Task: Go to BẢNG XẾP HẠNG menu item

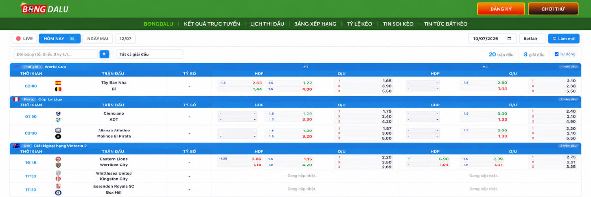Action: click(x=315, y=24)
